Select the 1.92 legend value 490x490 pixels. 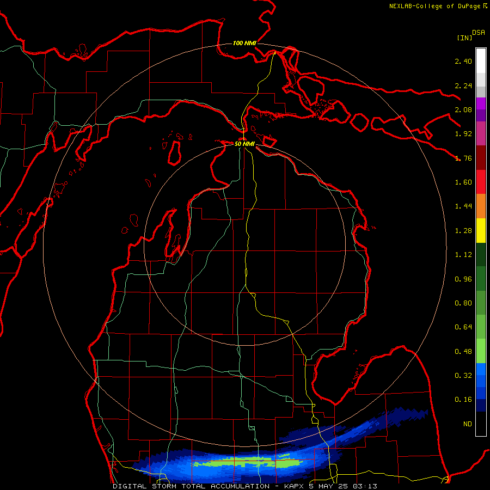coord(463,134)
